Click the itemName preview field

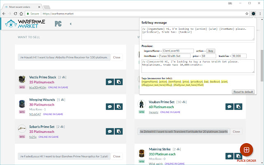coord(175,56)
